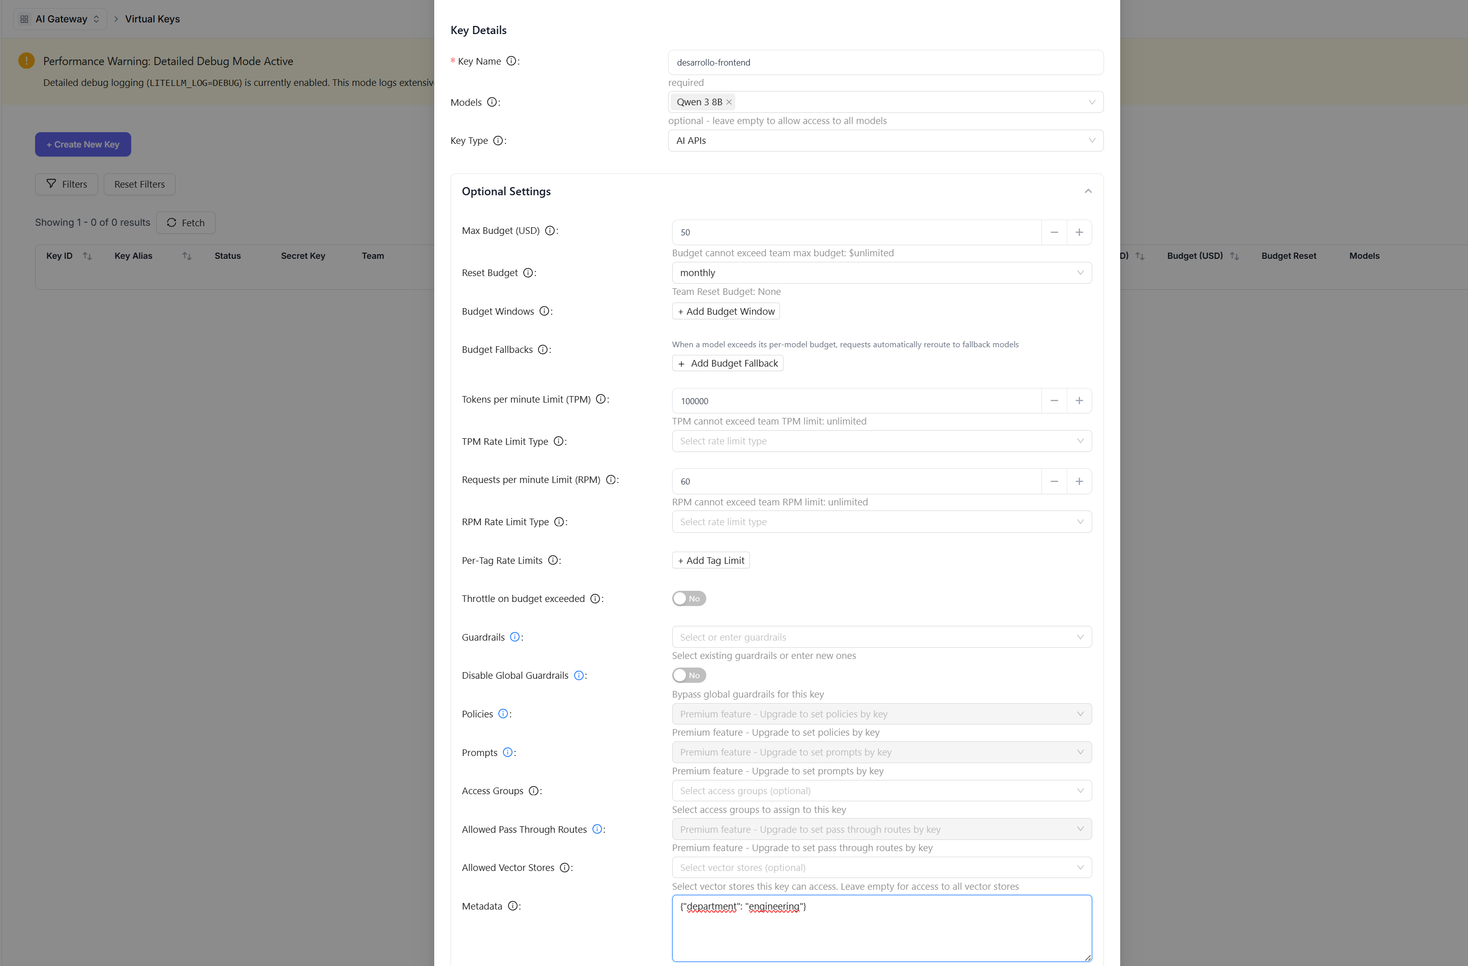Click the Per-Tag Rate Limits info icon
The width and height of the screenshot is (1468, 966).
point(553,560)
